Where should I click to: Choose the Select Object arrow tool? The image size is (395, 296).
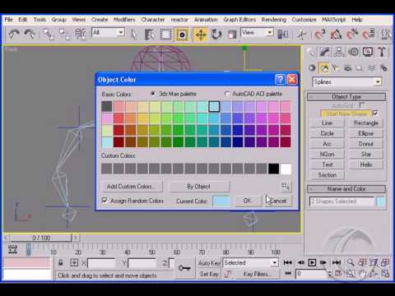tap(134, 35)
